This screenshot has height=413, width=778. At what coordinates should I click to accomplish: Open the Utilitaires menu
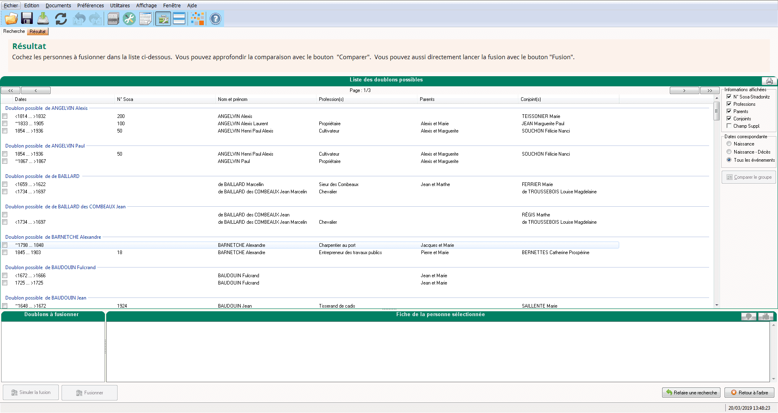coord(120,6)
